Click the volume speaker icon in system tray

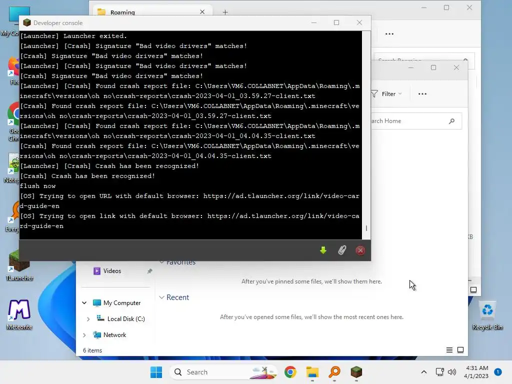(x=452, y=372)
